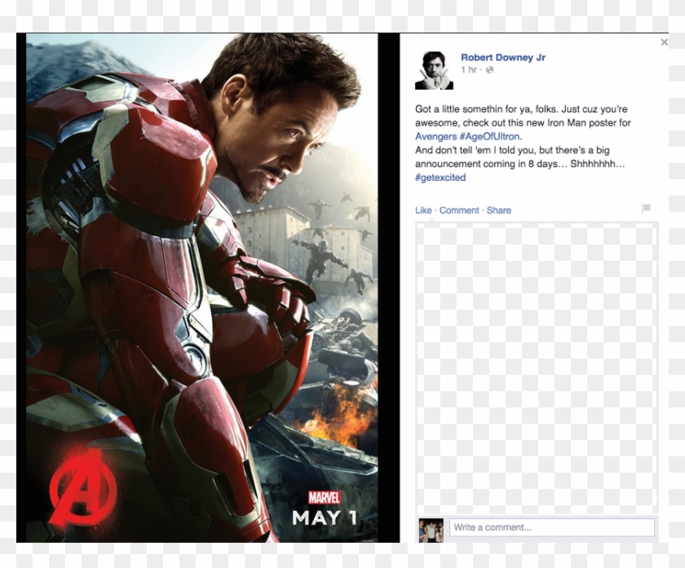Viewport: 685px width, 568px height.
Task: Click your commenter avatar beside the comment box
Action: 431,530
